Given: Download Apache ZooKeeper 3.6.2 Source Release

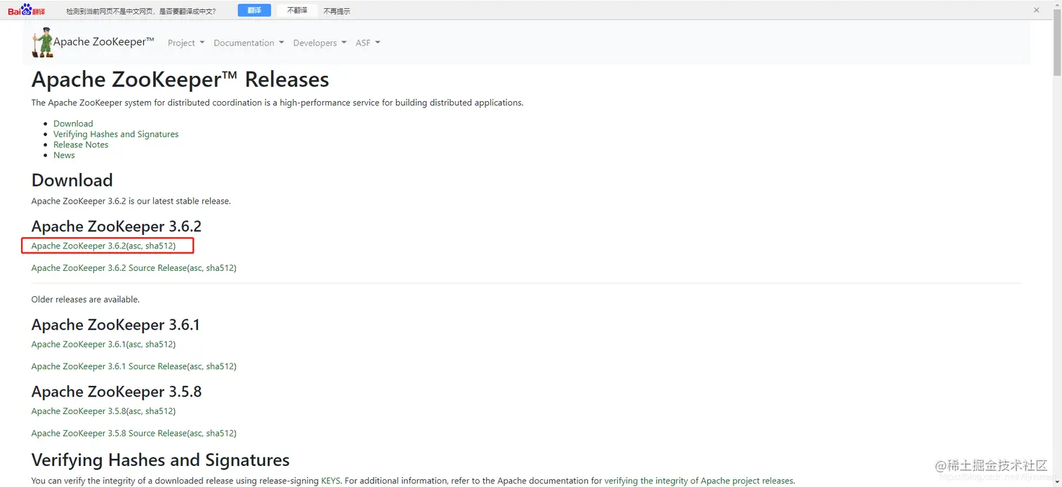Looking at the screenshot, I should [x=109, y=268].
